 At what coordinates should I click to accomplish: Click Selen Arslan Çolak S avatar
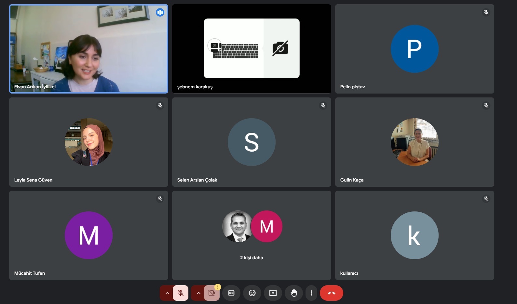pyautogui.click(x=252, y=142)
